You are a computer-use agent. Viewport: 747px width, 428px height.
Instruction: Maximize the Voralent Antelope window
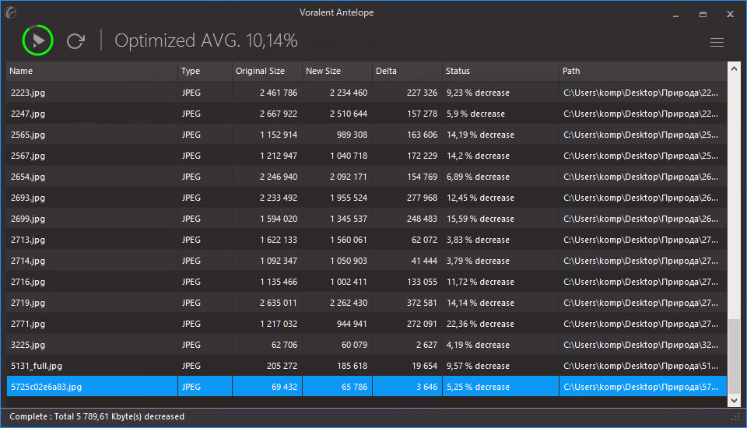(x=703, y=14)
